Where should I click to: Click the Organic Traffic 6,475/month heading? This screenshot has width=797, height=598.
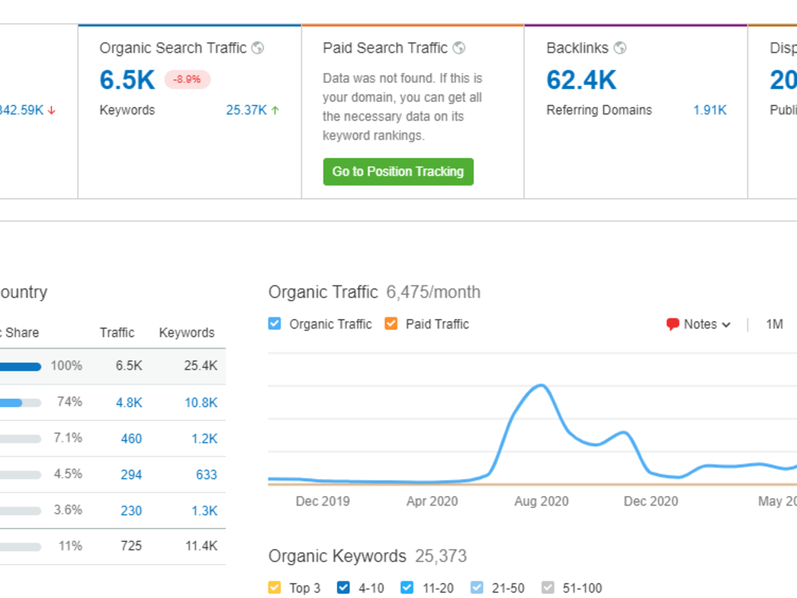(374, 293)
